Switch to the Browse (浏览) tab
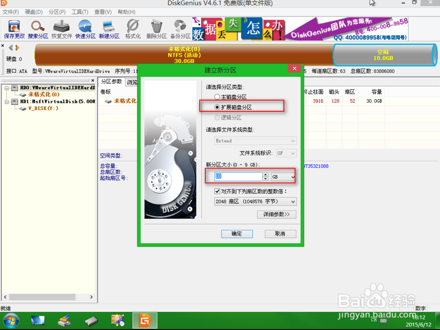 click(131, 82)
